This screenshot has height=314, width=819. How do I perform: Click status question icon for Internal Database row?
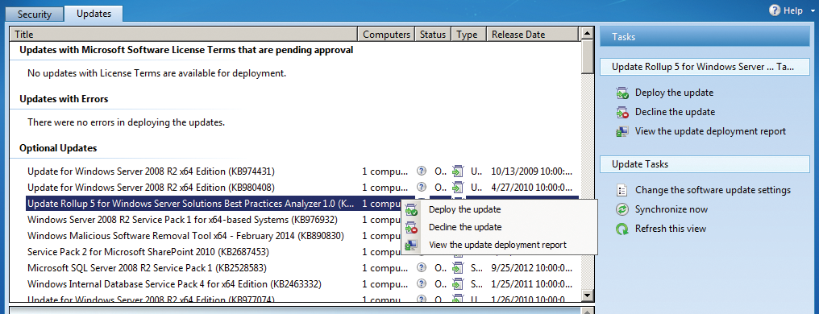422,283
